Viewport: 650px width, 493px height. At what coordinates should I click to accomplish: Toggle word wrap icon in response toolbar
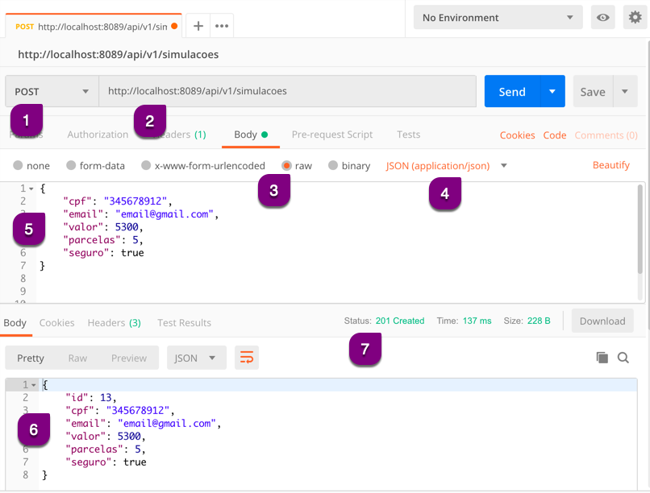(x=247, y=357)
